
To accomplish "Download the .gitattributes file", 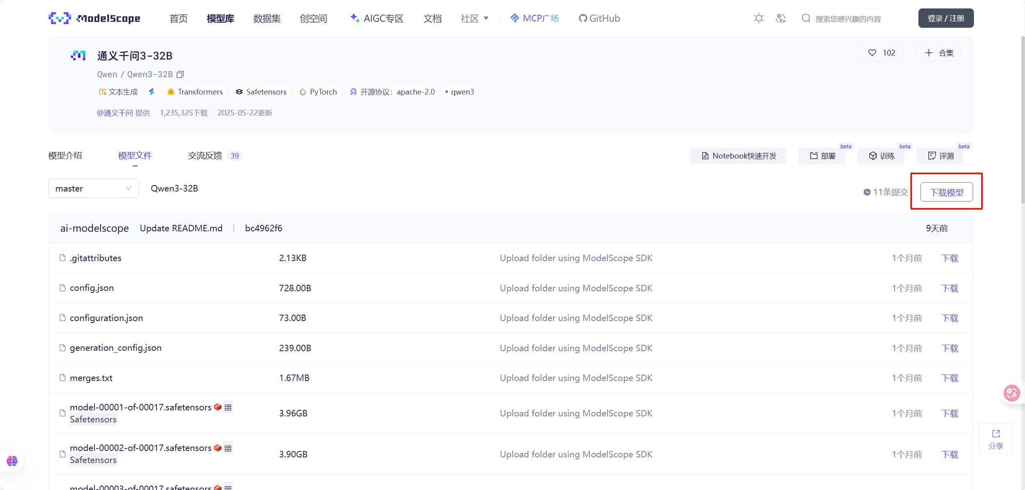I will (x=950, y=258).
